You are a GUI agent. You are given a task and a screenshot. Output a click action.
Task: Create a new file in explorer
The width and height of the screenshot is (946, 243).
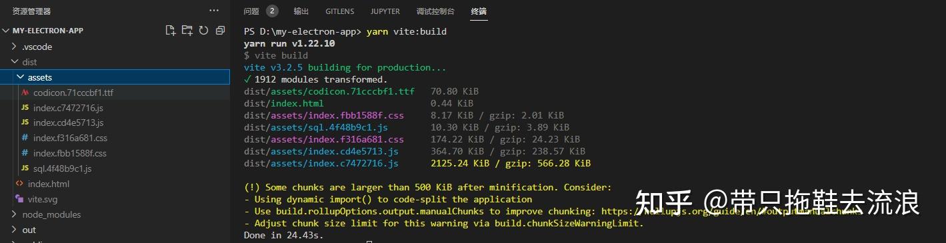click(171, 31)
